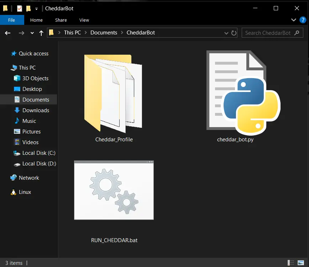
Task: Click Documents in the address path
Action: coord(104,33)
